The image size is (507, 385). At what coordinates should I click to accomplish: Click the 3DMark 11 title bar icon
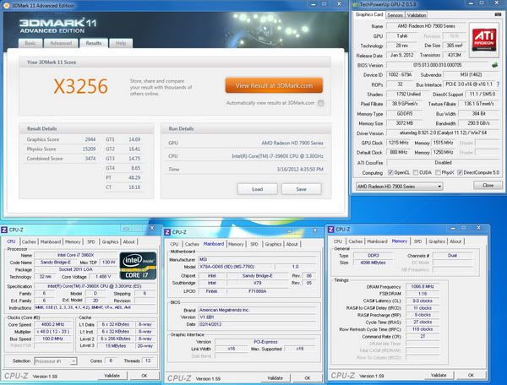(7, 6)
